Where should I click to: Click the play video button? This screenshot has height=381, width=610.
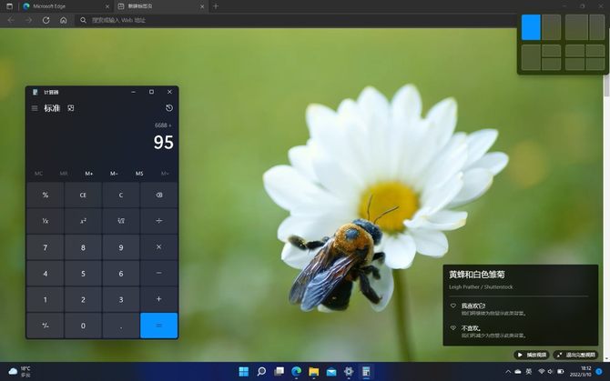[x=533, y=355]
